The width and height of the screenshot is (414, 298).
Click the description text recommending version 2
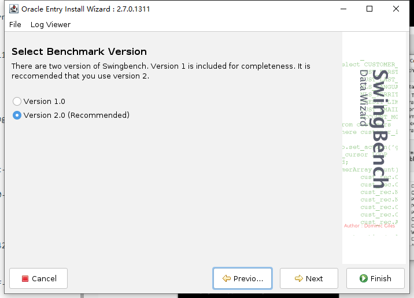click(161, 71)
